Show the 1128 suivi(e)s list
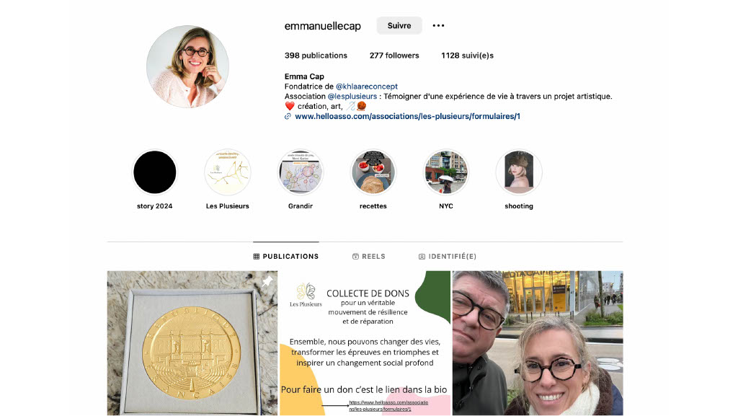Screen dimensions: 738x416 click(x=467, y=56)
